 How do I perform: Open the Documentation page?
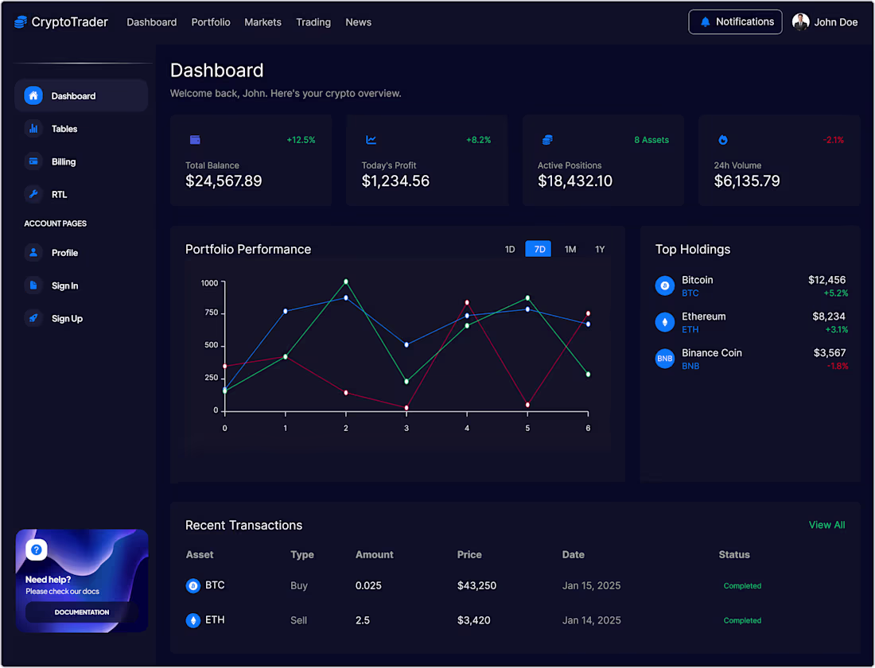pos(81,612)
